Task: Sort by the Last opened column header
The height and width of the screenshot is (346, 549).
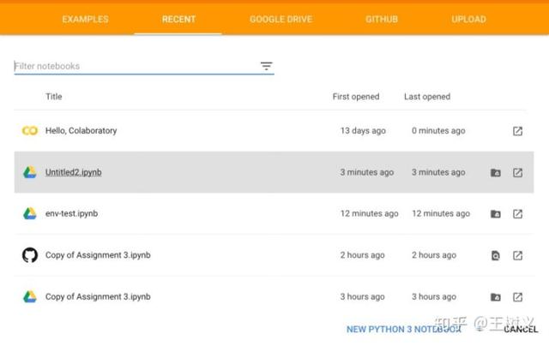Action: coord(427,97)
